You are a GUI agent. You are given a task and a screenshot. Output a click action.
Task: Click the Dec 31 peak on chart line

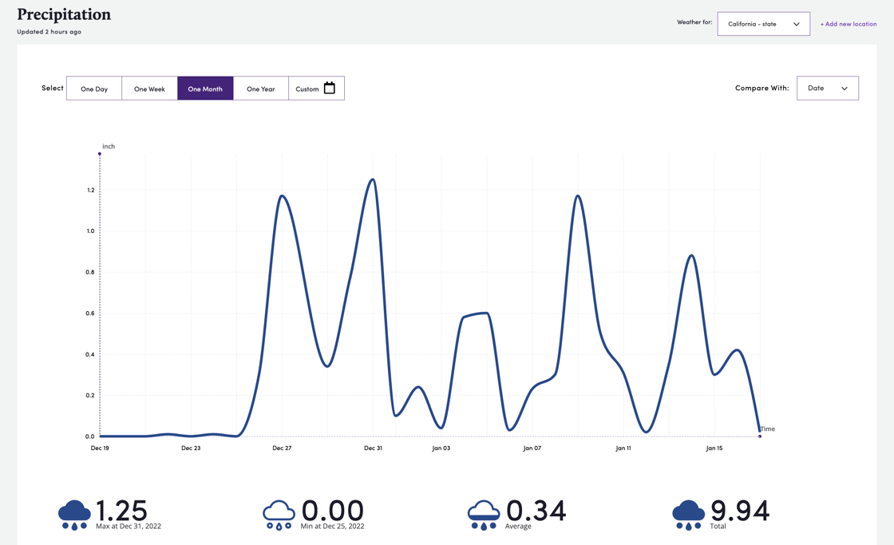[373, 180]
